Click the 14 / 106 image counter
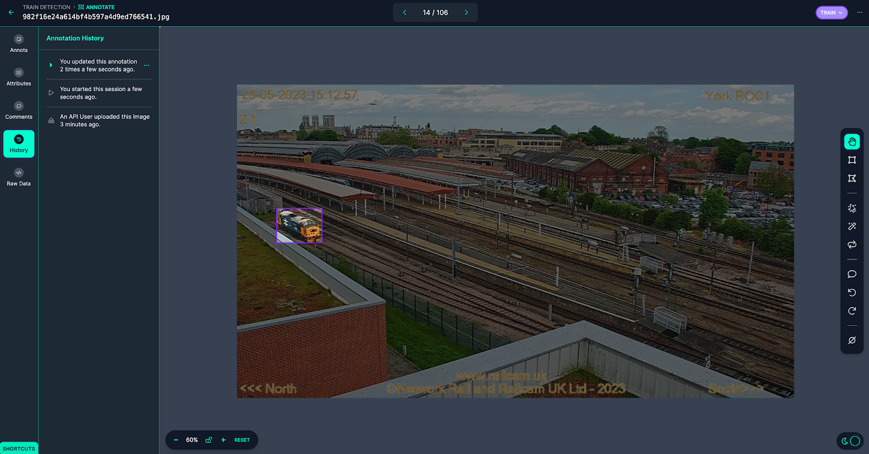 point(435,12)
